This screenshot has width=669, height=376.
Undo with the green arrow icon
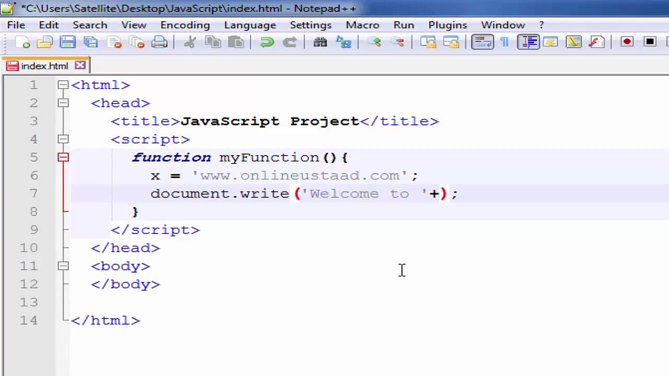tap(267, 42)
